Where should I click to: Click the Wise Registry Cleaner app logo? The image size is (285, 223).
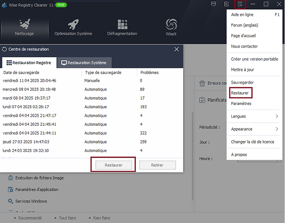pos(4,5)
